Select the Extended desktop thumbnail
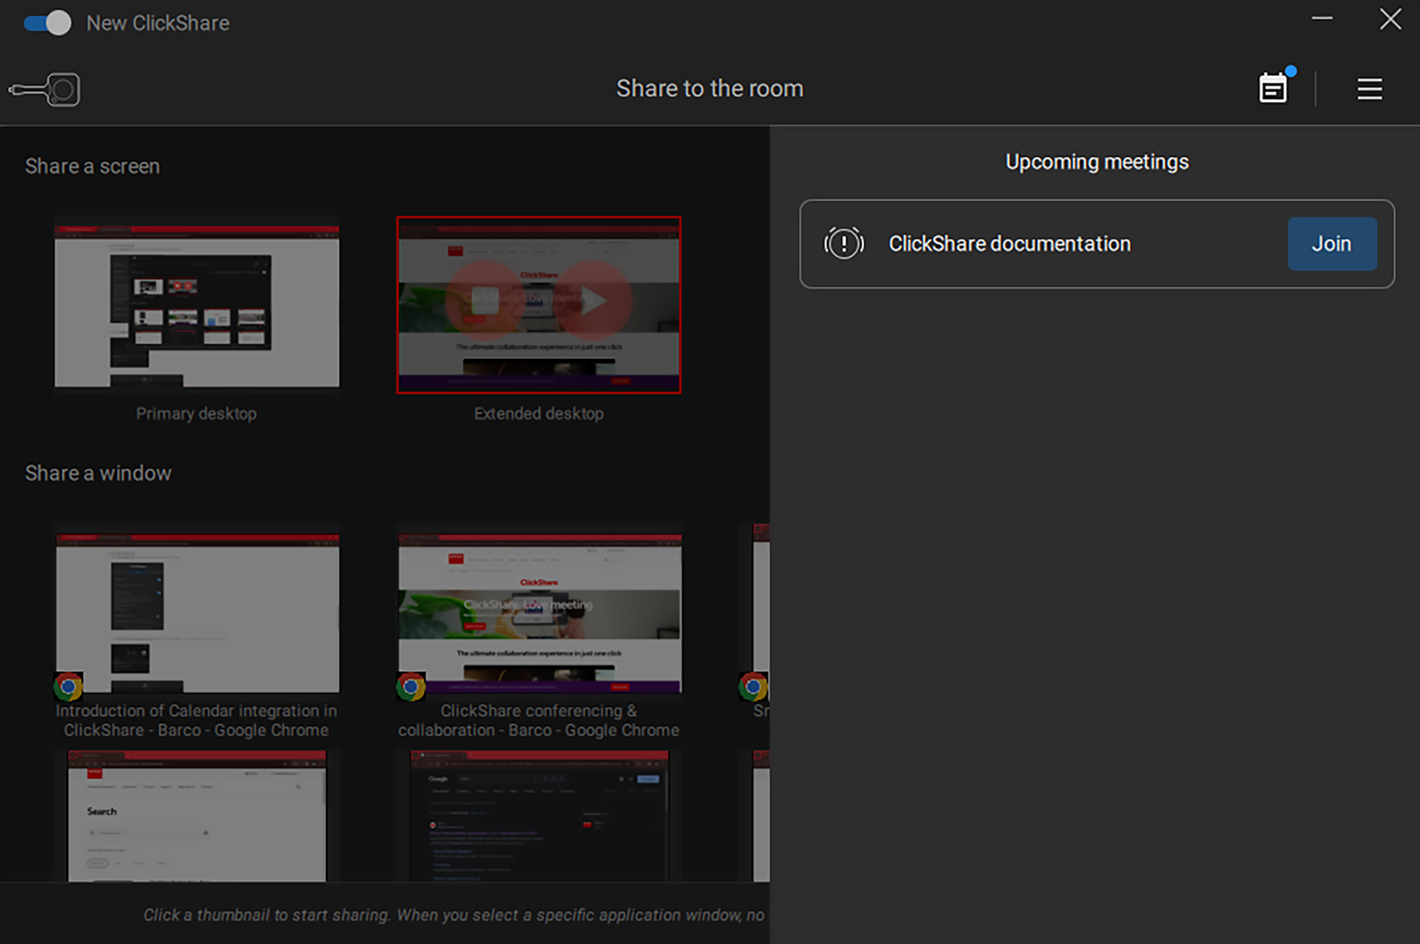 [x=538, y=305]
